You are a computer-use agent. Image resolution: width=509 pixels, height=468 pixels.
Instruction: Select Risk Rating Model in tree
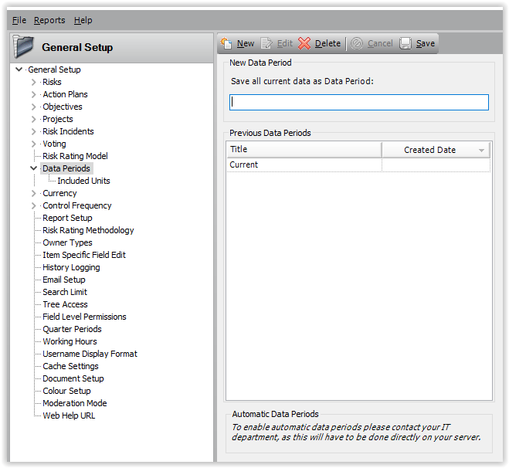pos(75,156)
